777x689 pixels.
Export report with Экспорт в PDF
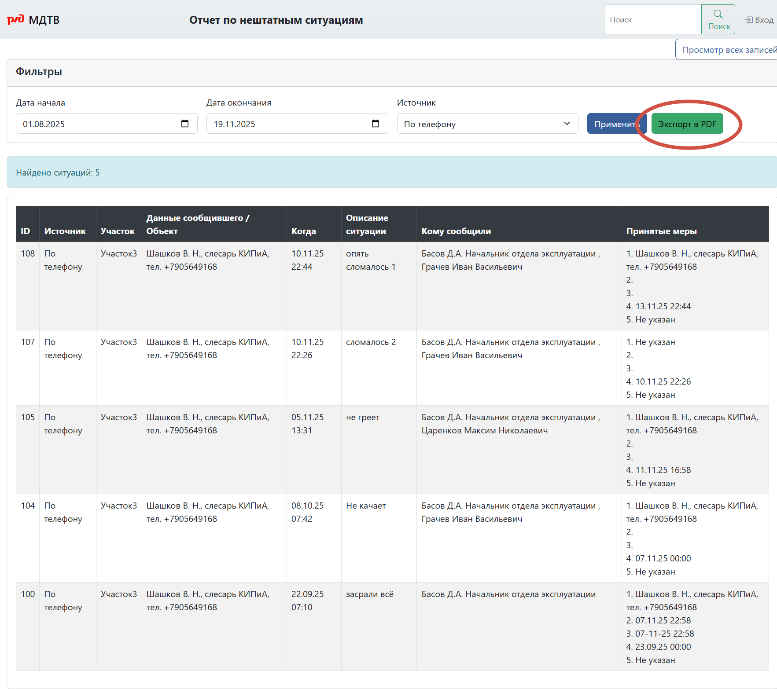(x=687, y=124)
